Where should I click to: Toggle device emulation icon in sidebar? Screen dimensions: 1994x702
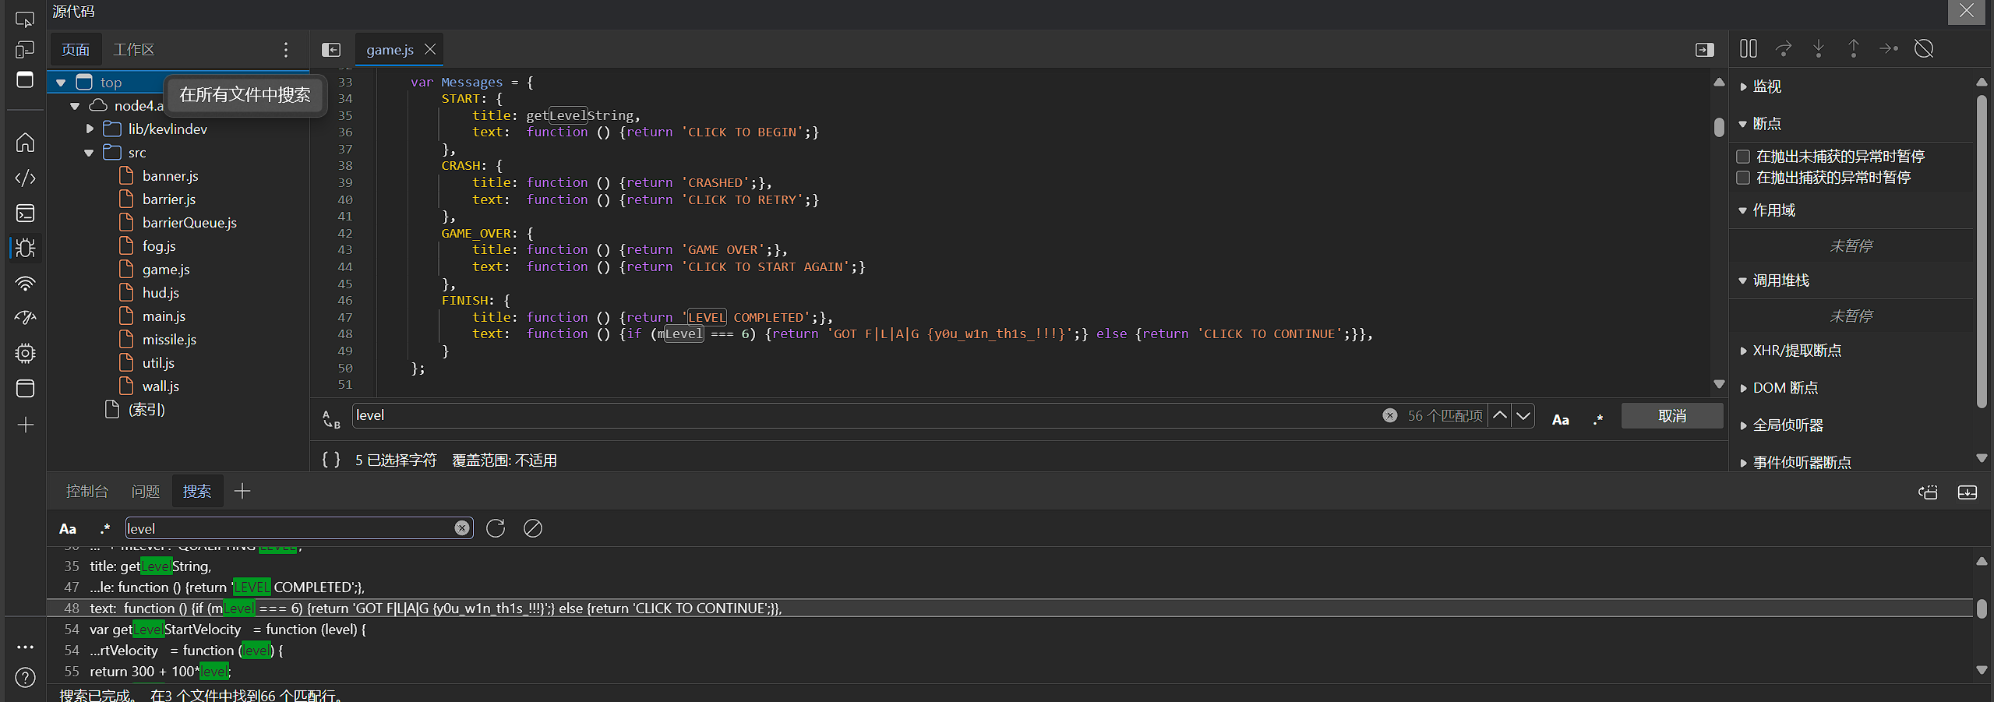25,50
